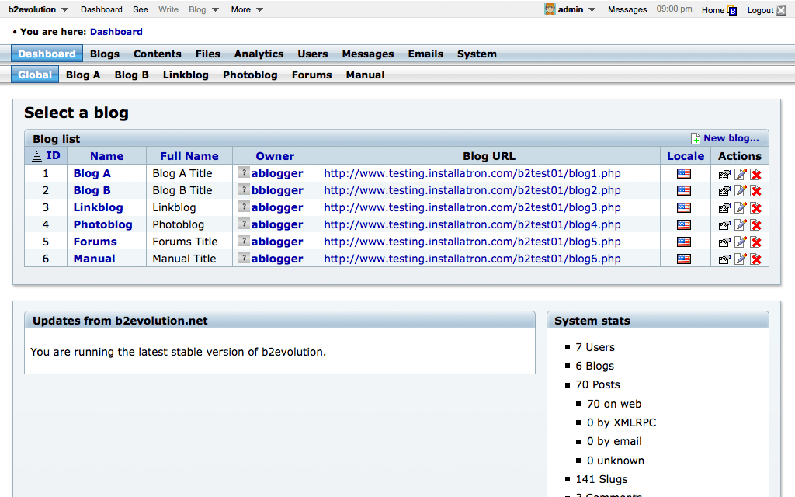Sort blog list by ID column

pyautogui.click(x=46, y=156)
